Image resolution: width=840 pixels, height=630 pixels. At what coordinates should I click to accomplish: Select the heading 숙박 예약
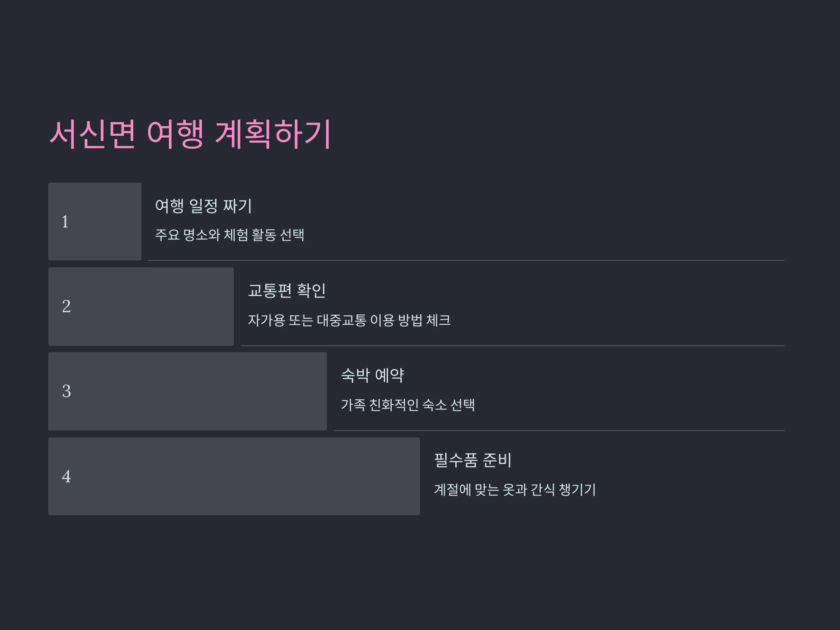(372, 376)
